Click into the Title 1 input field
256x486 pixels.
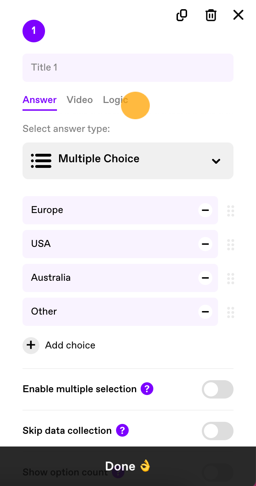pos(128,68)
